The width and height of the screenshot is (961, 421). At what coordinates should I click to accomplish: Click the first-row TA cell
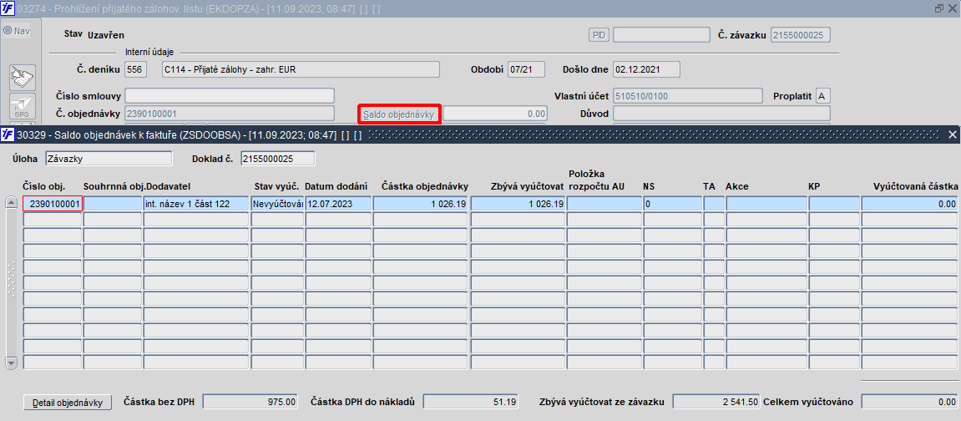[x=714, y=204]
